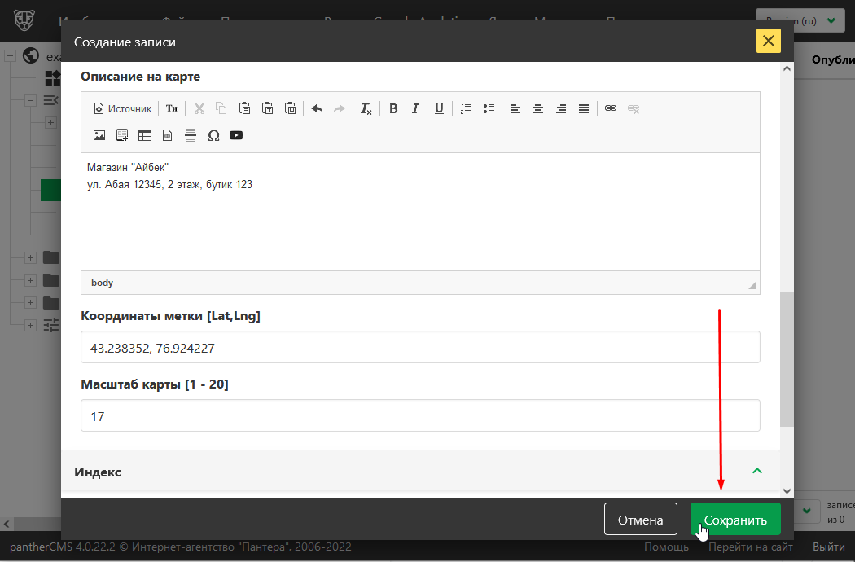
Task: Open the insert link dialog
Action: 611,108
